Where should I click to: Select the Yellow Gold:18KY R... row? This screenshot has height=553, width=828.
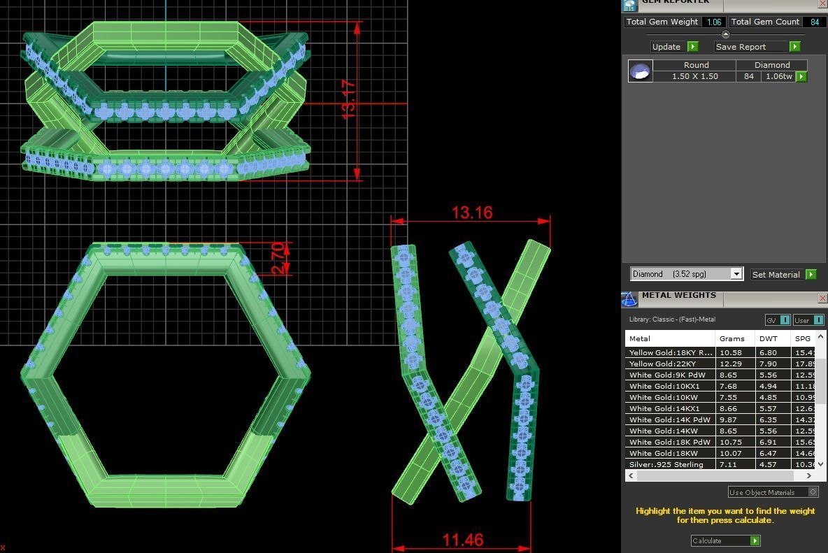coord(720,352)
